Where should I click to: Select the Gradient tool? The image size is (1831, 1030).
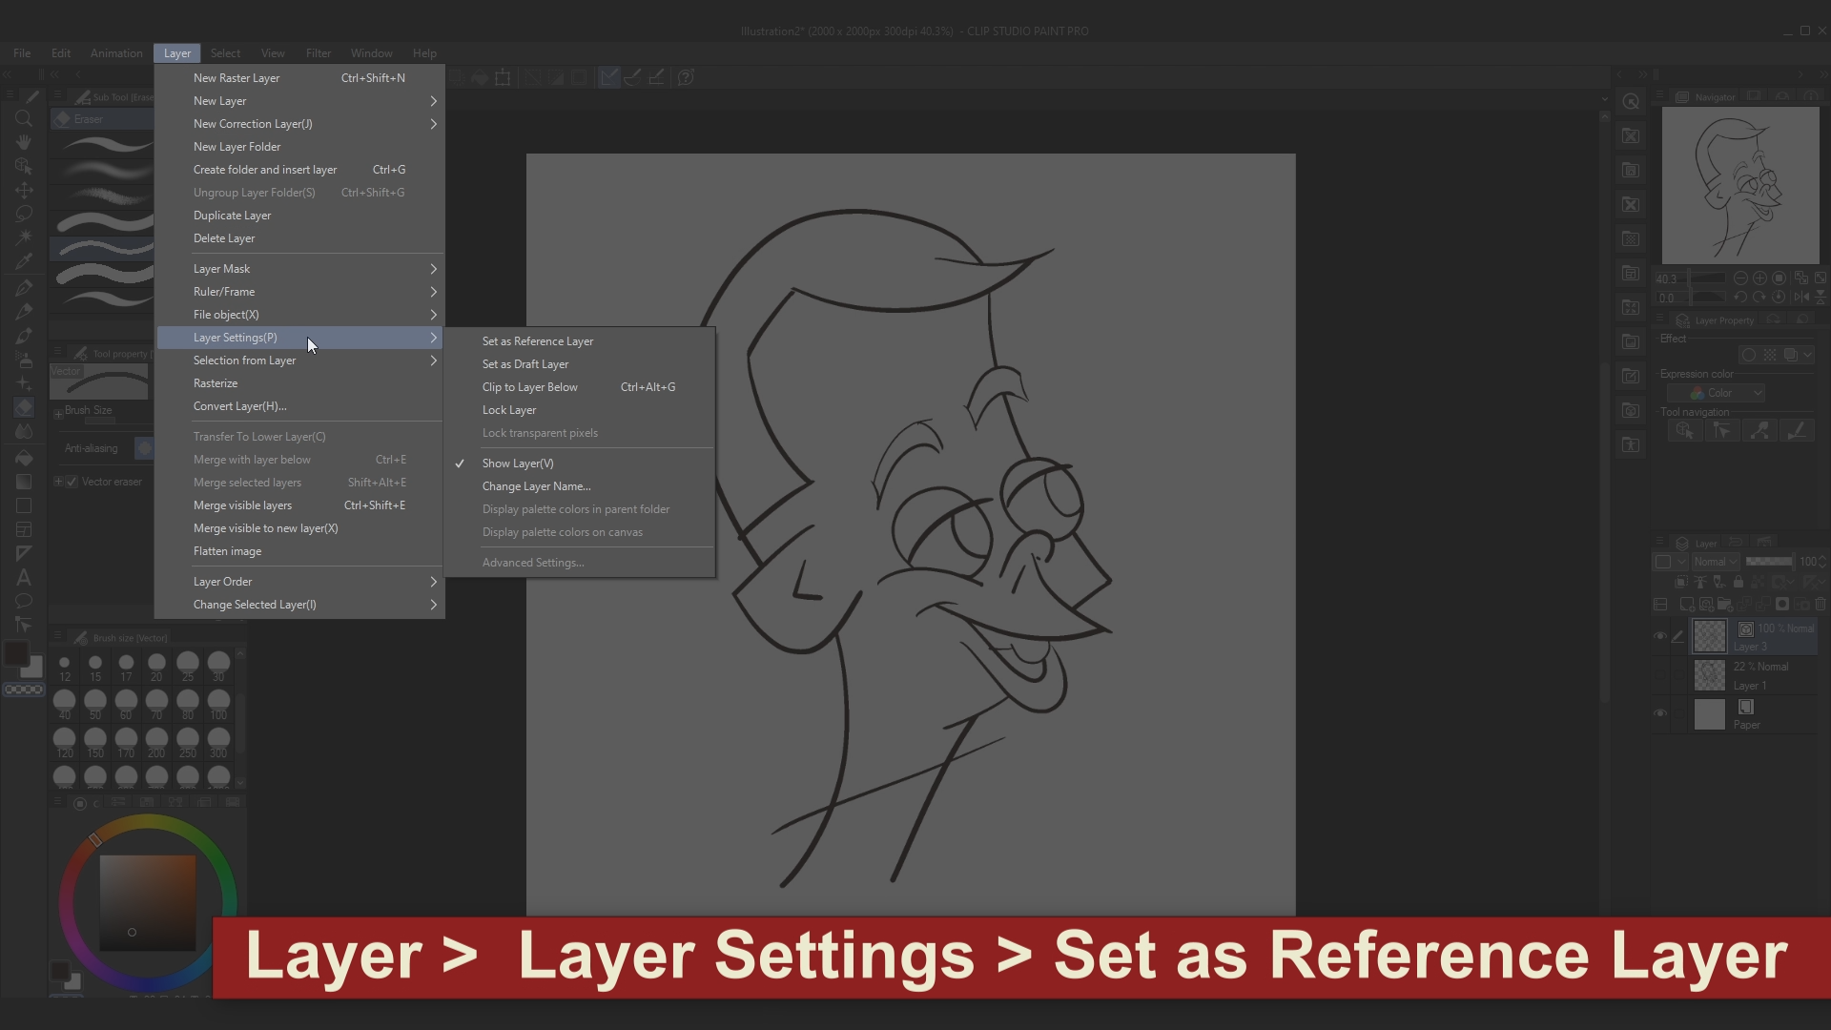point(24,482)
